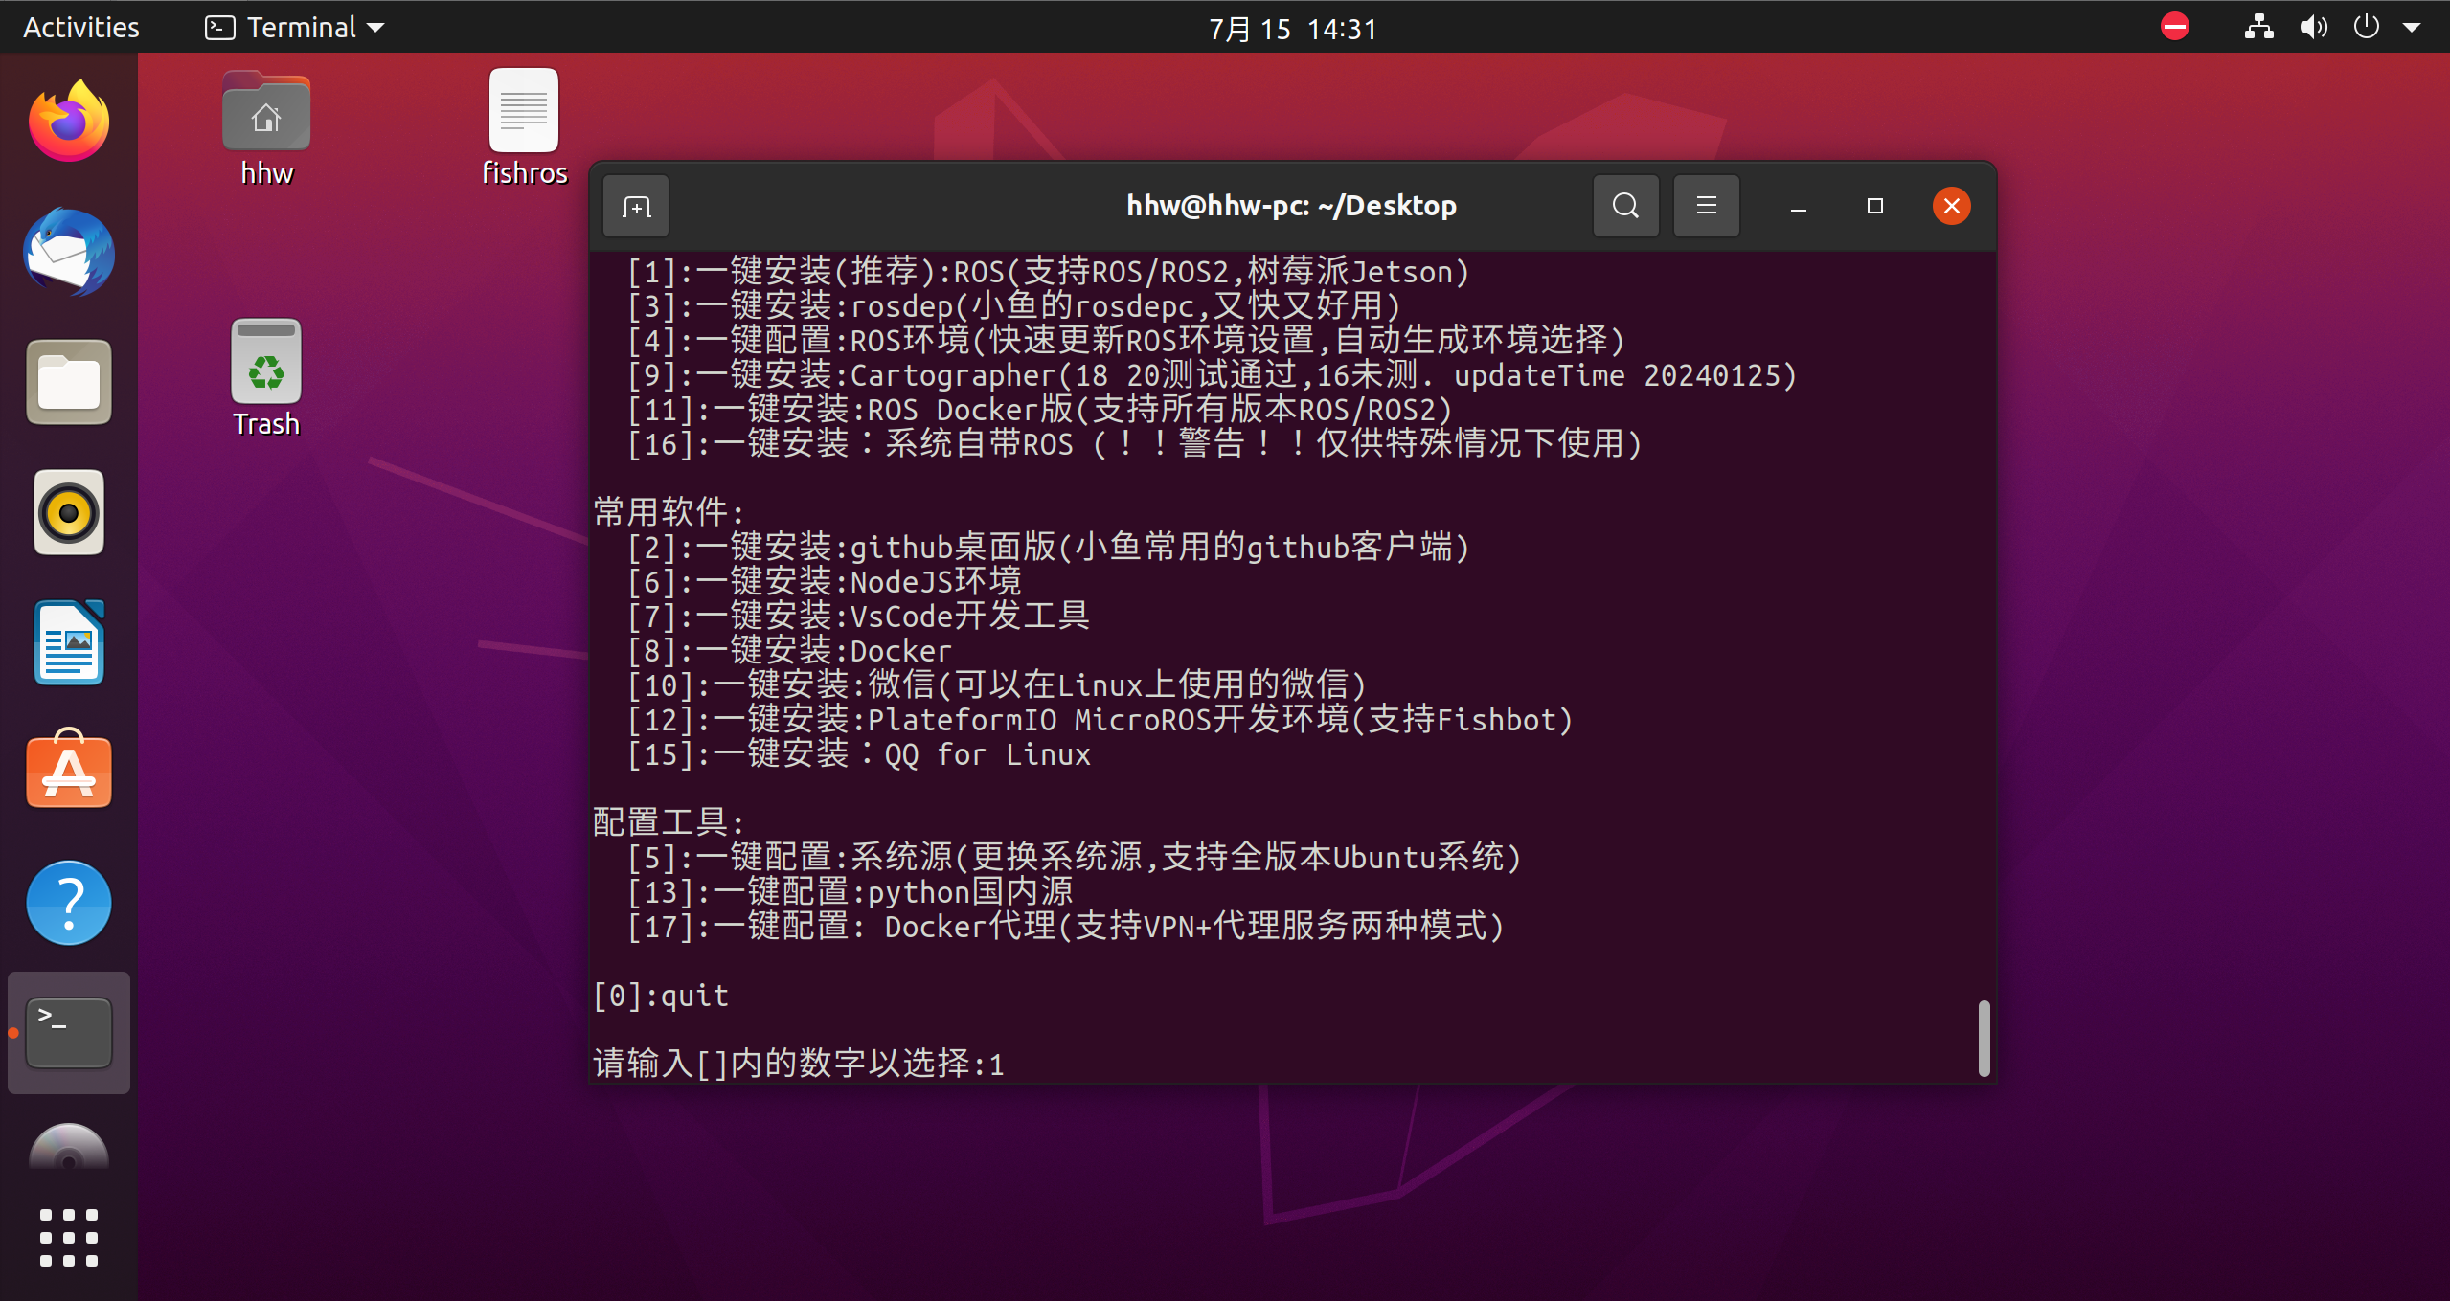
Task: Open the Terminal app menu dropdown
Action: click(294, 27)
